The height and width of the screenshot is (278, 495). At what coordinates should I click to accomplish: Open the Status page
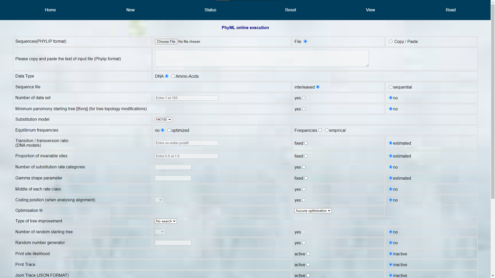(210, 10)
